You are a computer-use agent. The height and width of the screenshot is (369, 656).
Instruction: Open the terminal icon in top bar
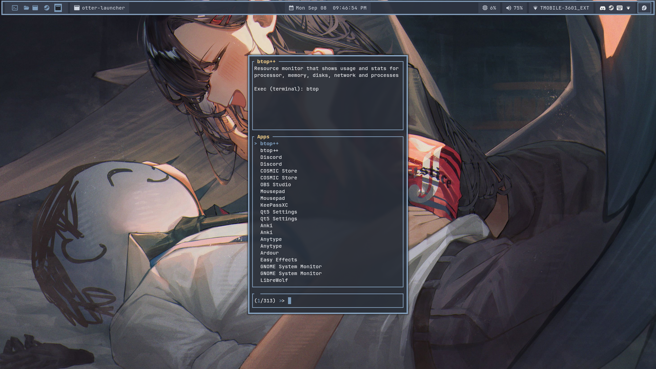pyautogui.click(x=15, y=8)
